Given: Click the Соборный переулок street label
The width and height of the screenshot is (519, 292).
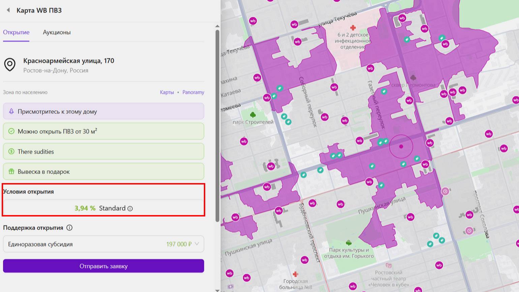Looking at the screenshot, I should tap(308, 102).
